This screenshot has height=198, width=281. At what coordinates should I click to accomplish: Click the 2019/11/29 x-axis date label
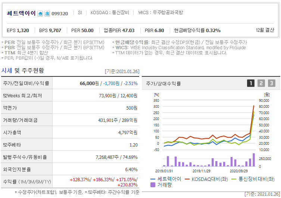[202, 171]
